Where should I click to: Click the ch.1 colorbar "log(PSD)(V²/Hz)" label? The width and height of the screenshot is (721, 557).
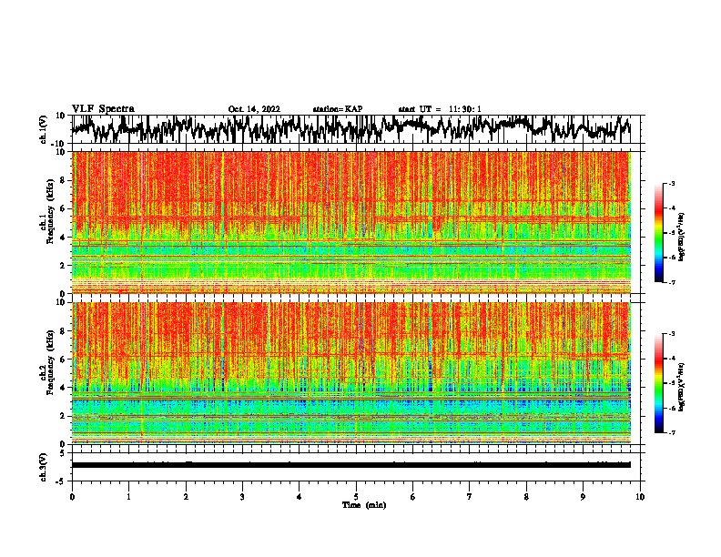pyautogui.click(x=681, y=237)
